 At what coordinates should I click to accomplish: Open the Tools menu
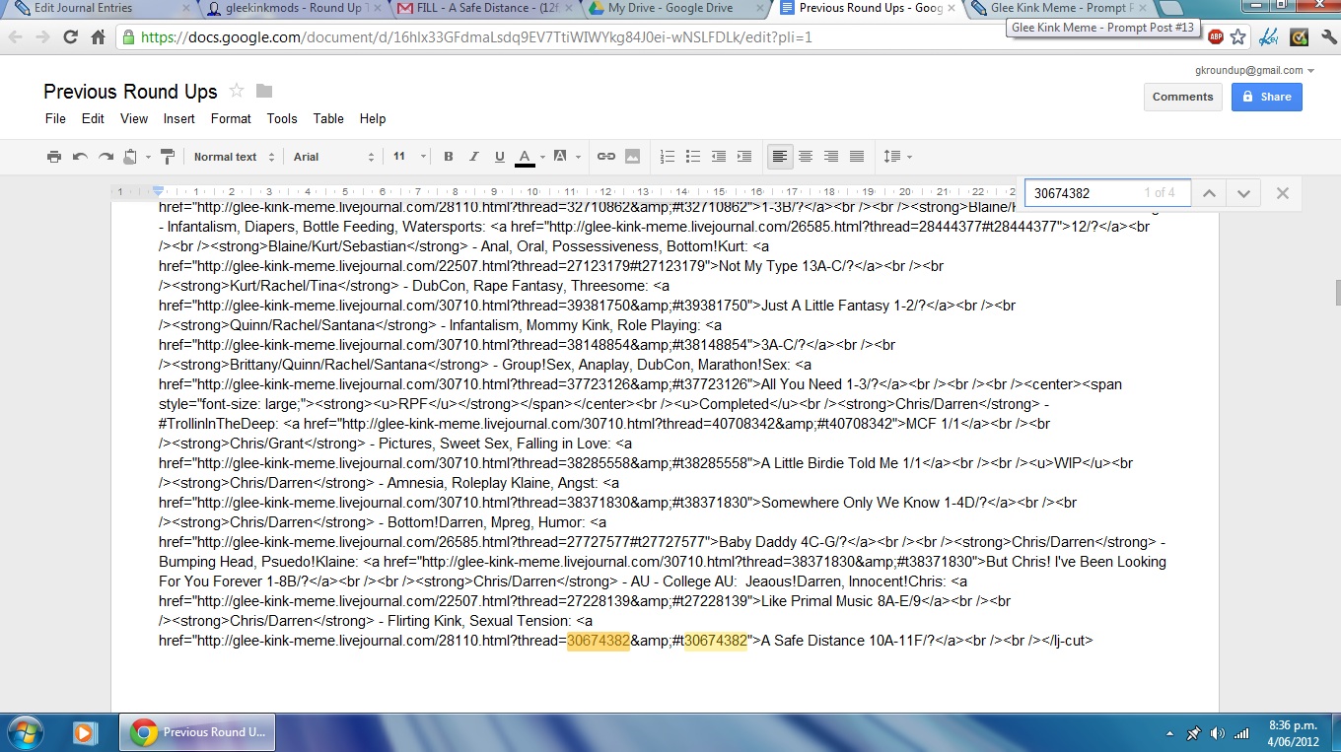[282, 118]
